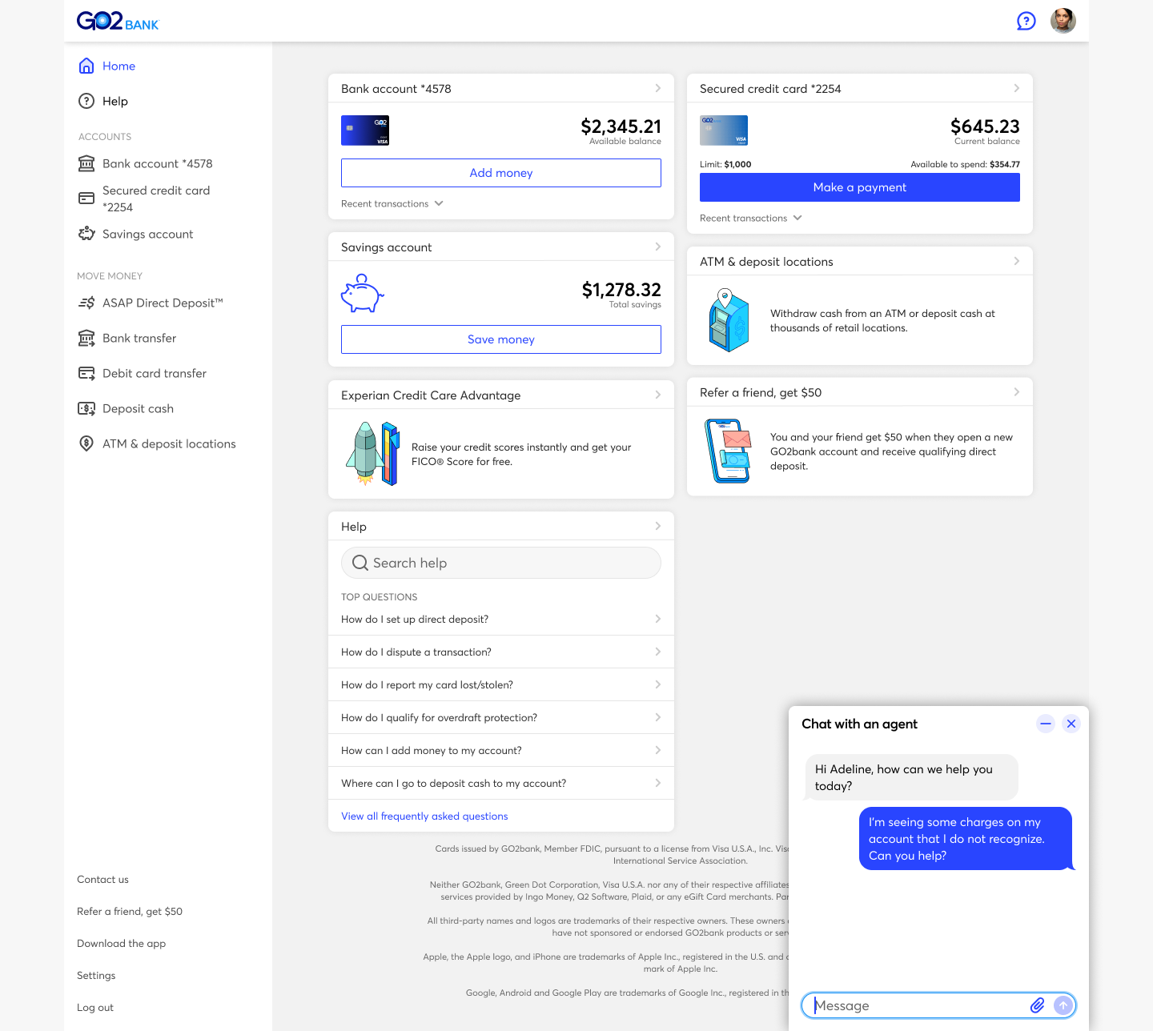Screen dimensions: 1153x1031
Task: Select Home in the sidebar
Action: point(119,66)
